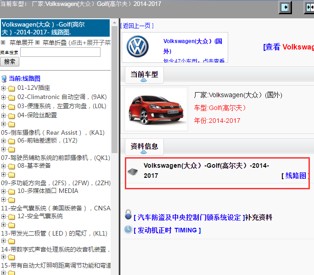Image resolution: width=314 pixels, height=275 pixels.
Task: Click the clock icon beside engine timing link
Action: pyautogui.click(x=128, y=230)
